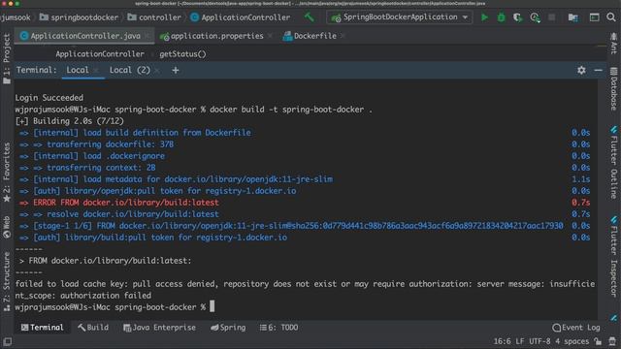Click the greyed-out Stop button
This screenshot has height=349, width=621.
click(551, 17)
